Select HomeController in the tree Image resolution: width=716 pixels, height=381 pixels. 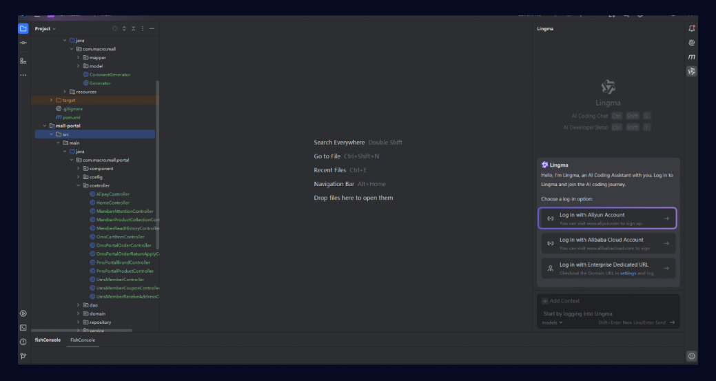113,203
